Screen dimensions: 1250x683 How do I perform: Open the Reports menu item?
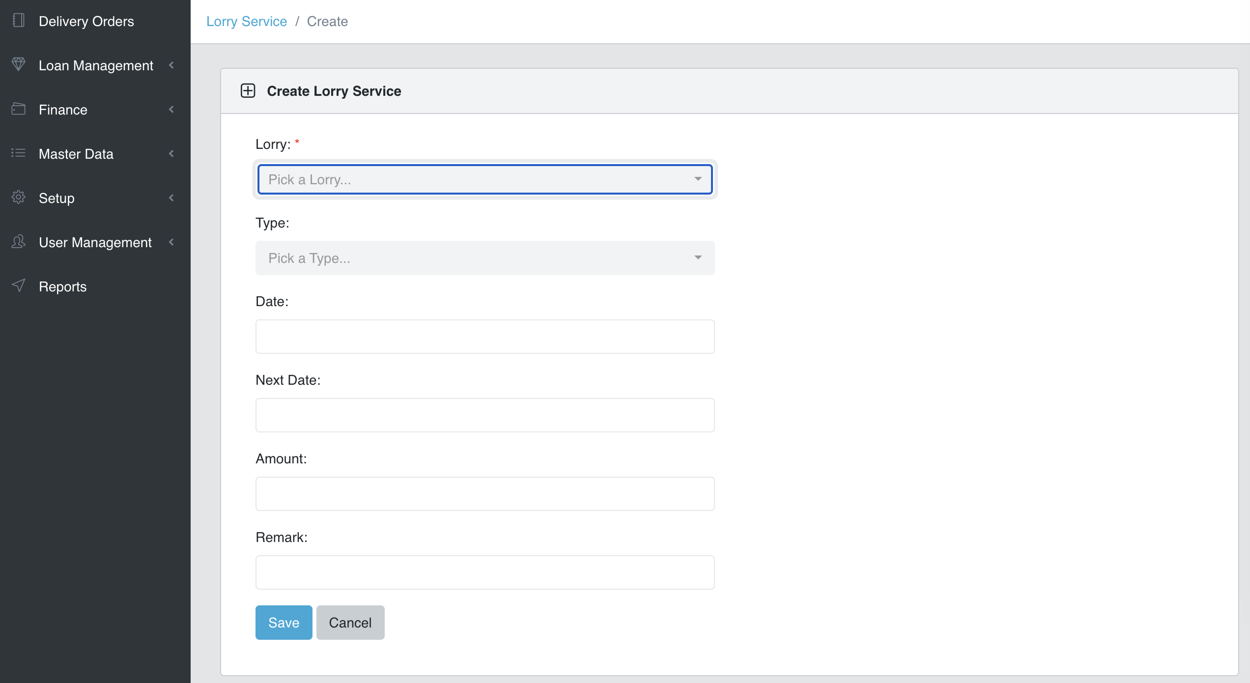pyautogui.click(x=63, y=286)
